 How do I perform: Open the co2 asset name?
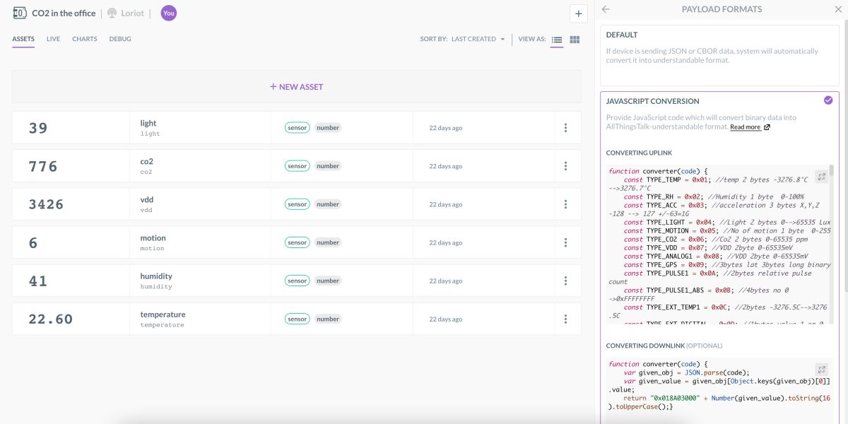pos(146,161)
